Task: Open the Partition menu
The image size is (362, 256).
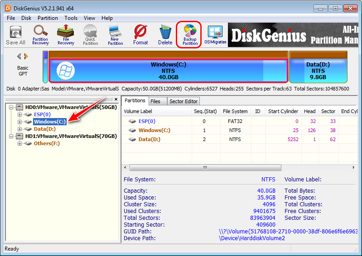Action: [48, 18]
